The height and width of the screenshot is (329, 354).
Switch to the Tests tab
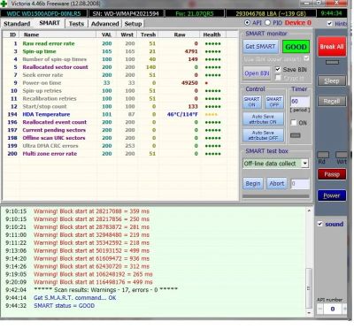click(x=76, y=24)
